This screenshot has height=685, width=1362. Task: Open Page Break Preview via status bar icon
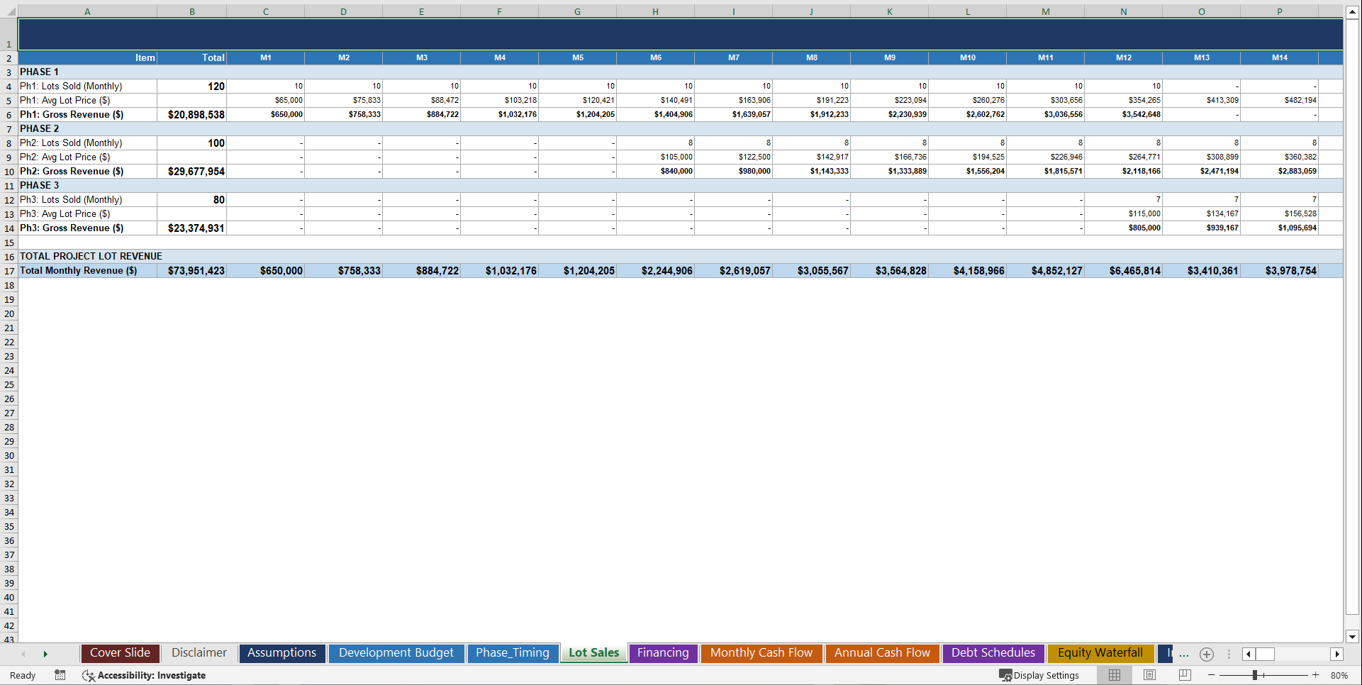pyautogui.click(x=1184, y=675)
